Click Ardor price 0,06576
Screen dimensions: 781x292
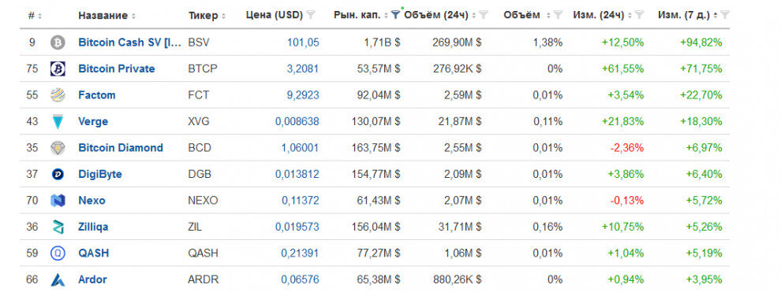click(x=301, y=279)
